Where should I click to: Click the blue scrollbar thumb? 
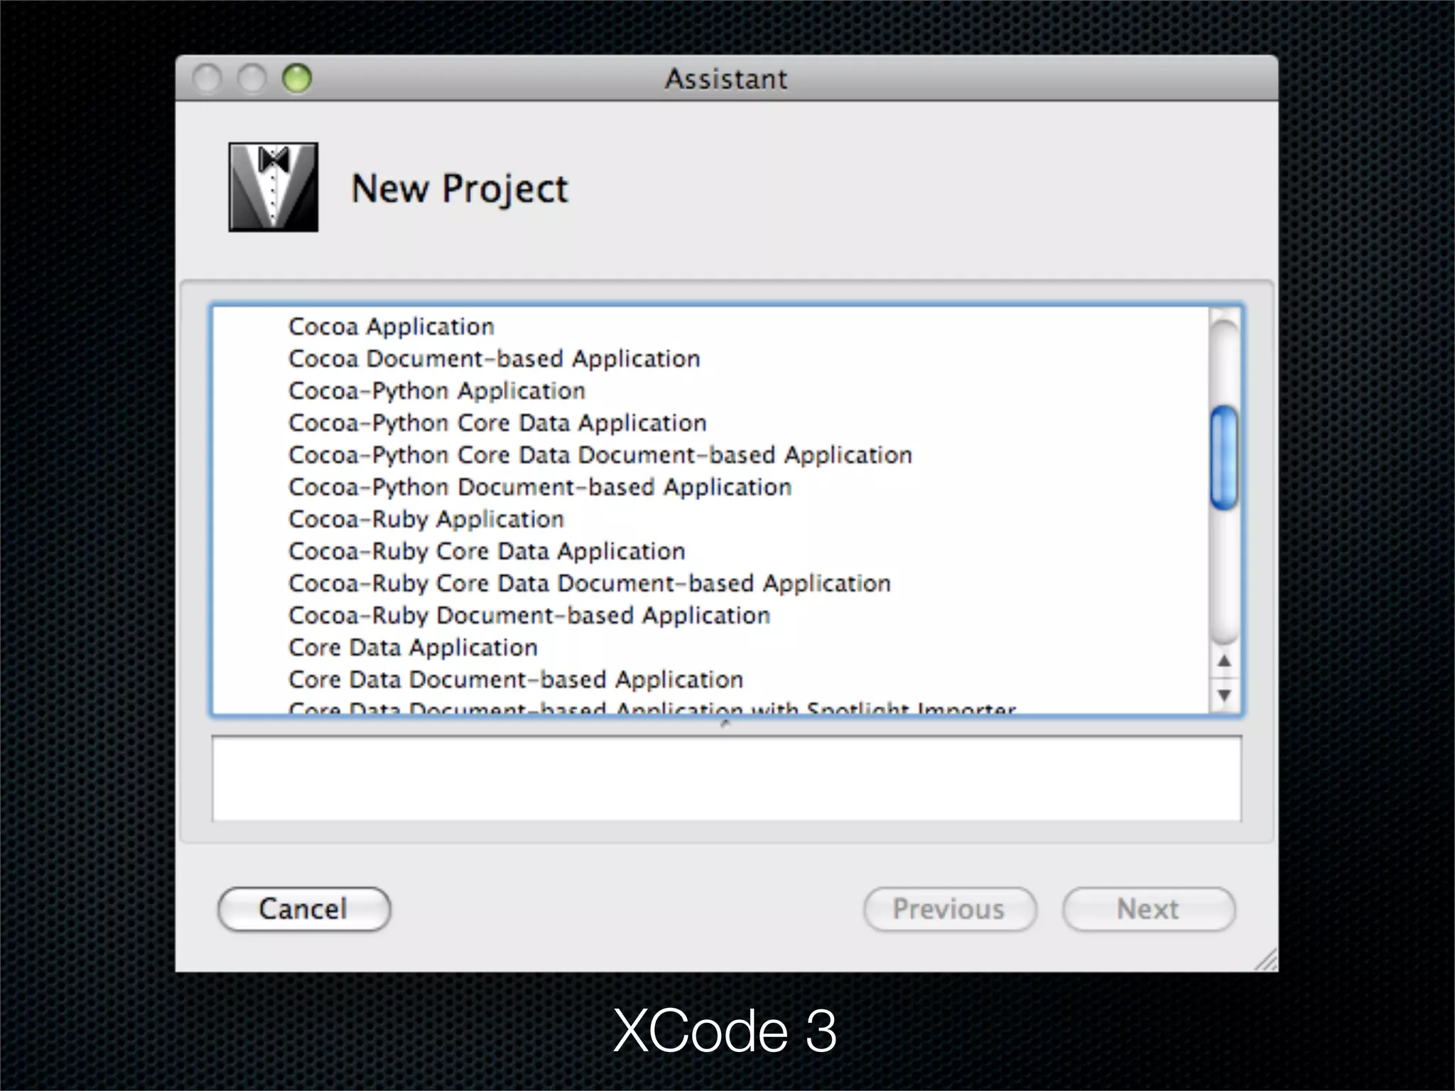click(x=1223, y=457)
